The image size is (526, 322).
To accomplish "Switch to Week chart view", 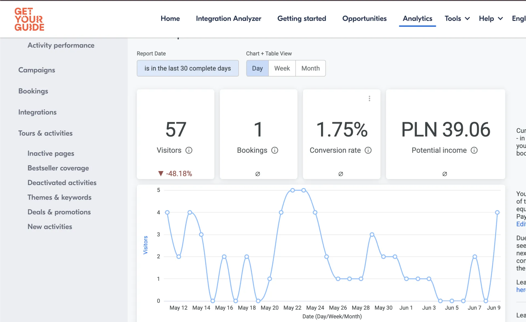I will tap(282, 68).
